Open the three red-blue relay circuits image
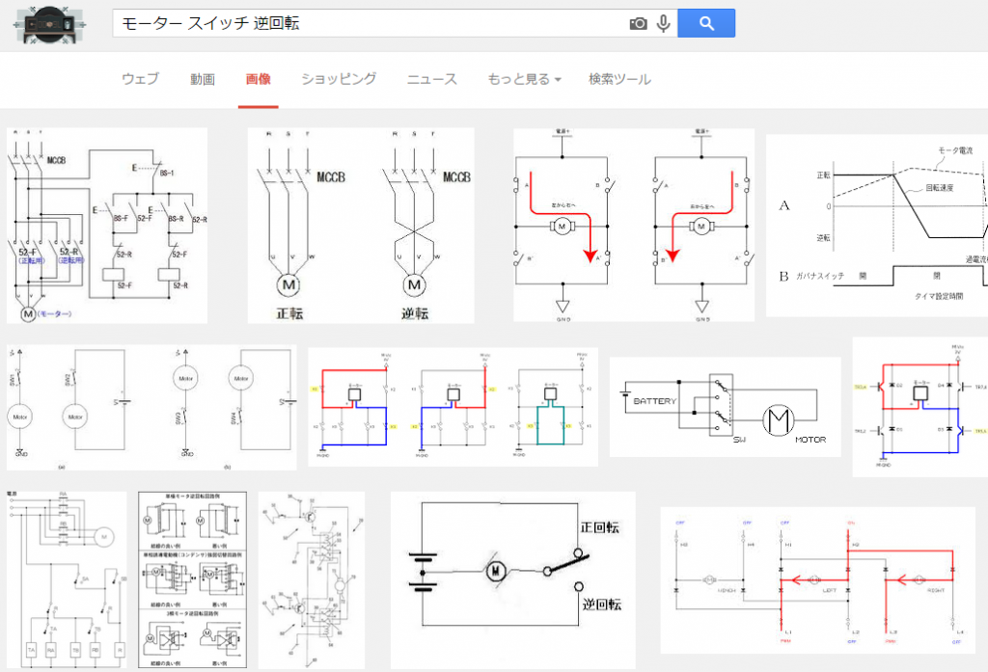Viewport: 988px width, 672px height. (x=453, y=407)
